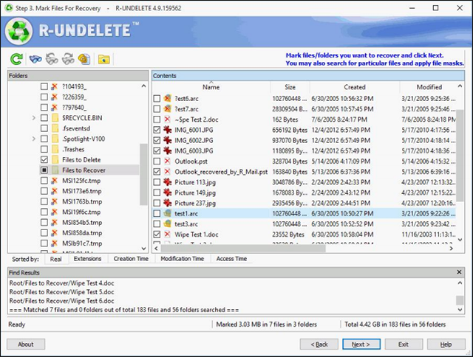
Task: Sort contents by the Name column header
Action: [211, 87]
